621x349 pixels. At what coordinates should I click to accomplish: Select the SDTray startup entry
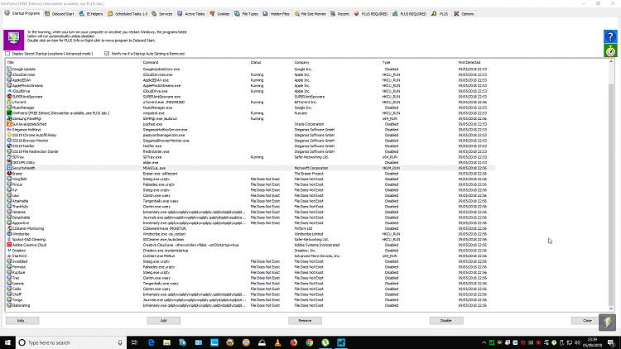pyautogui.click(x=250, y=157)
